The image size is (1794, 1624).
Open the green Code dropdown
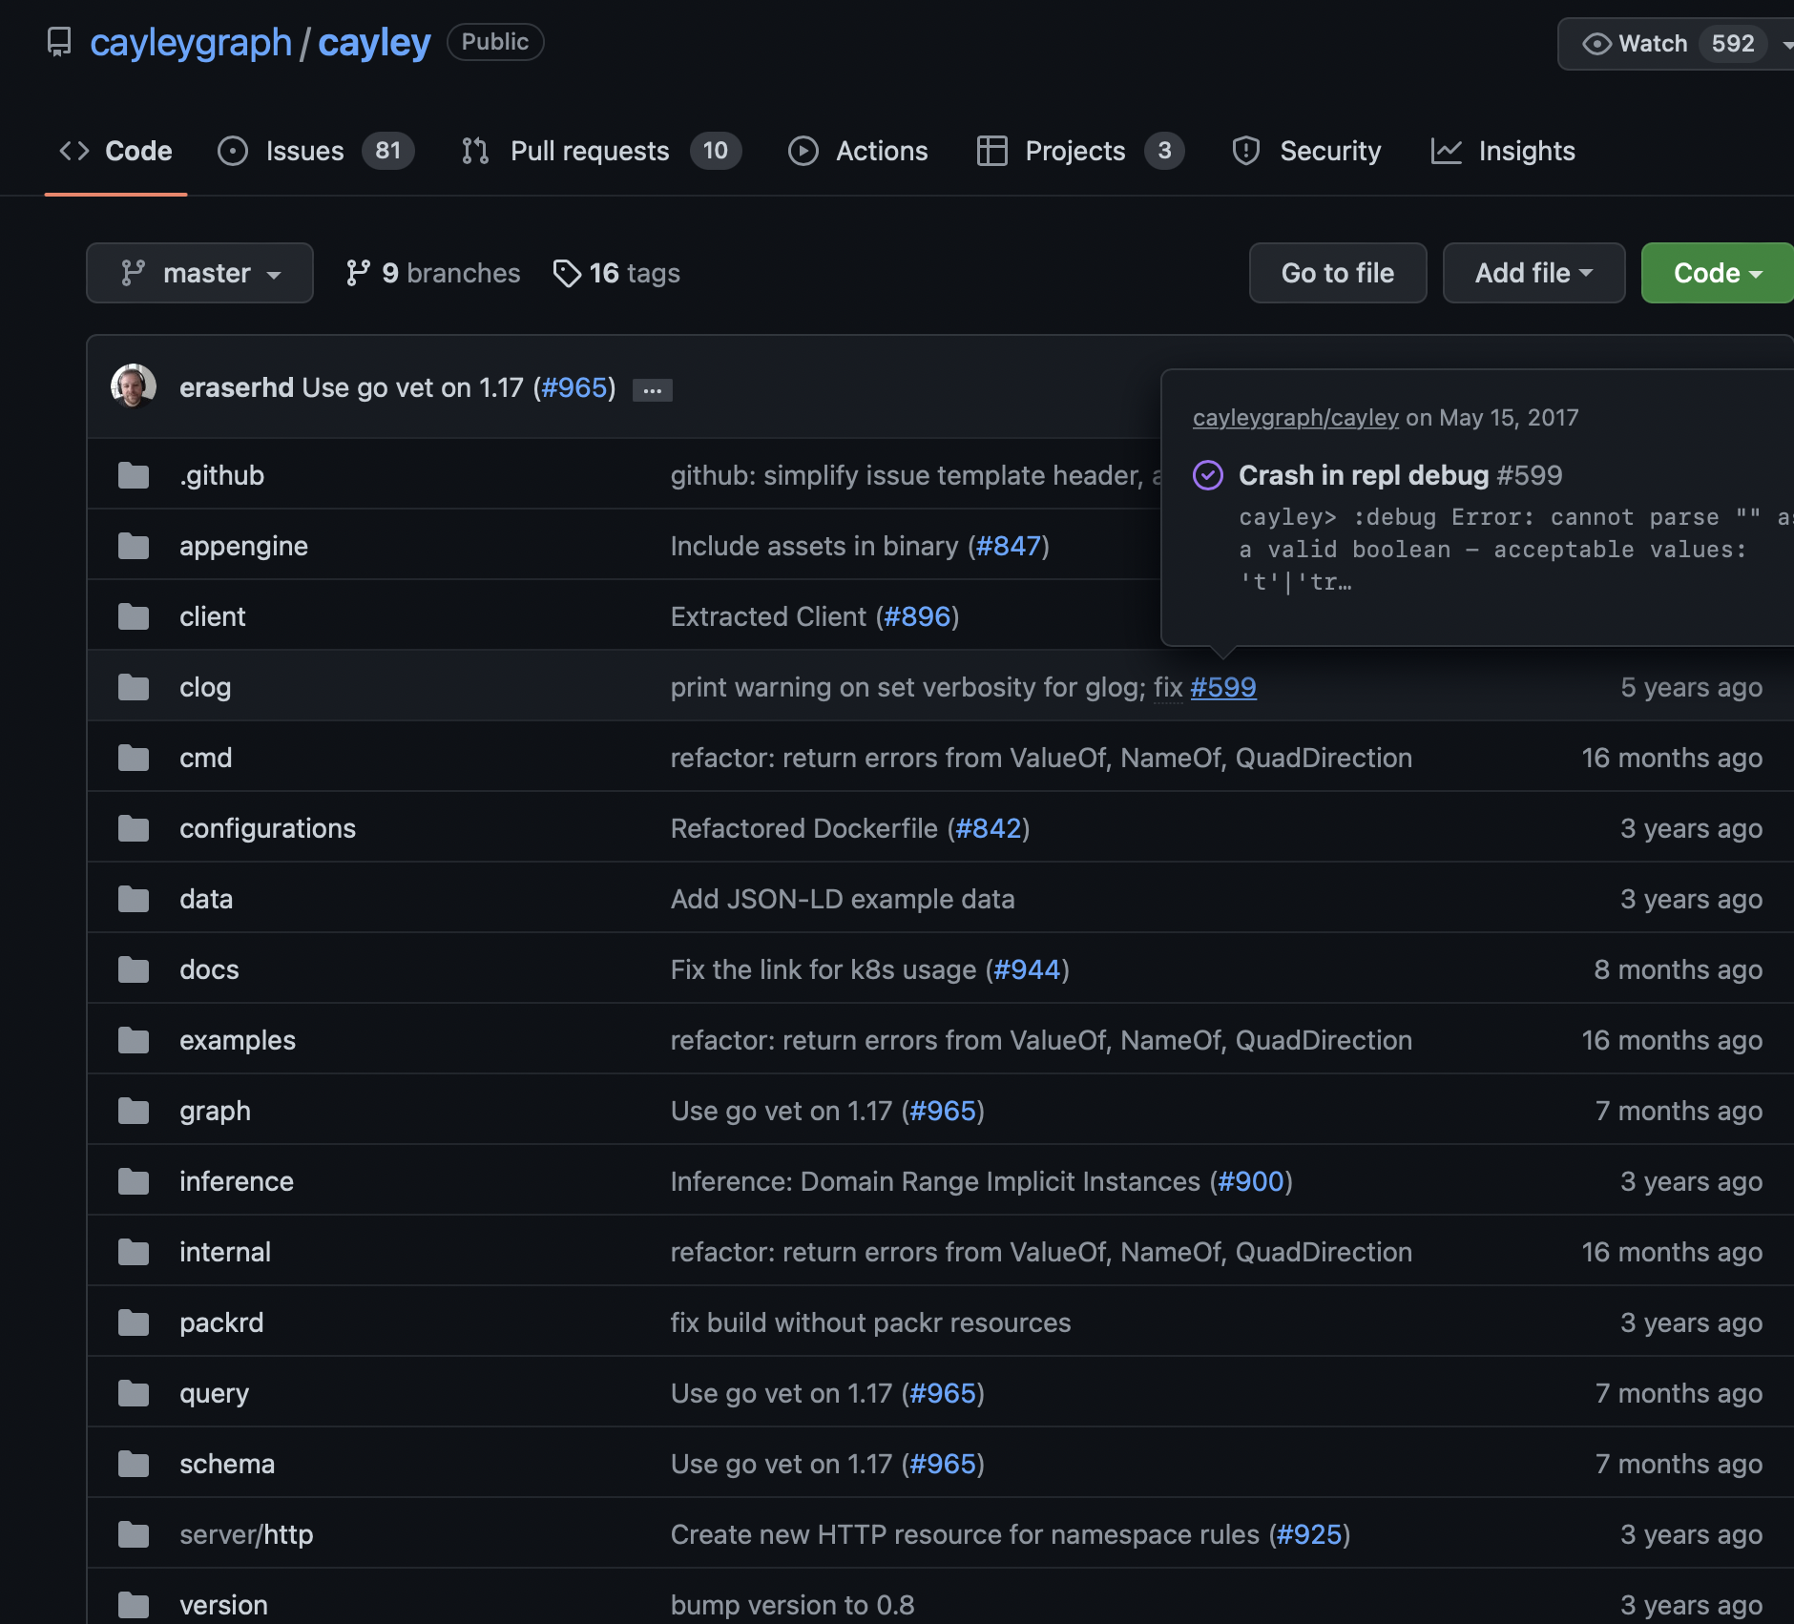coord(1716,273)
